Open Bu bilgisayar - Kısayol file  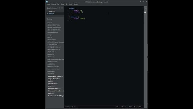[x=55, y=76]
